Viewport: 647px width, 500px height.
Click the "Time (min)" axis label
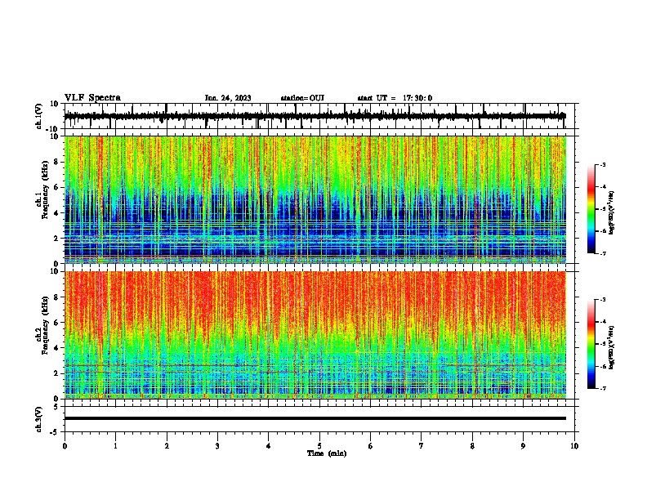[x=327, y=453]
